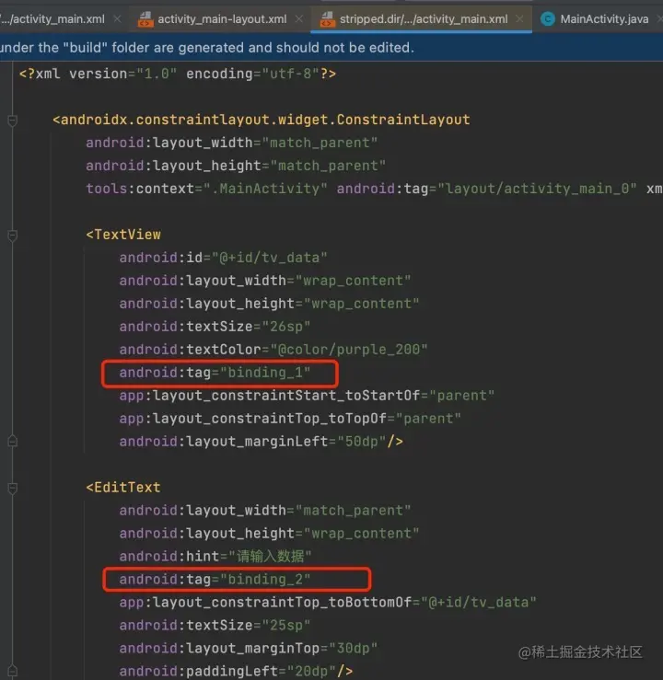Click the Java class icon on MainActivity.java tab

coord(548,19)
